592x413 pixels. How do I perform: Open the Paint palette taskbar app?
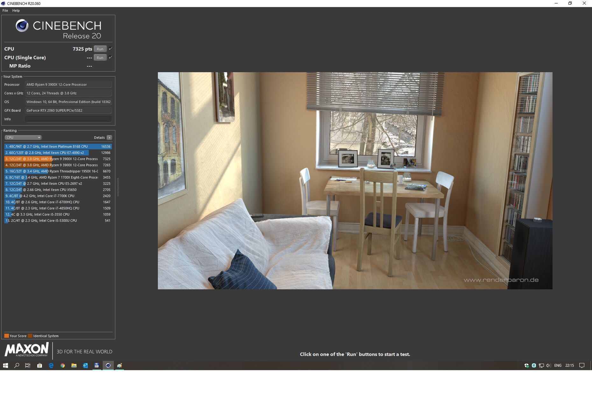tap(119, 365)
